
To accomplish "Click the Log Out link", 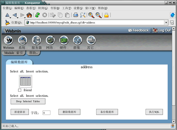I will 162,30.
